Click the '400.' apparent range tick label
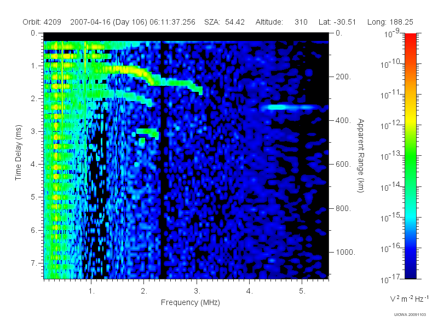This screenshot has height=328, width=438. (x=343, y=120)
